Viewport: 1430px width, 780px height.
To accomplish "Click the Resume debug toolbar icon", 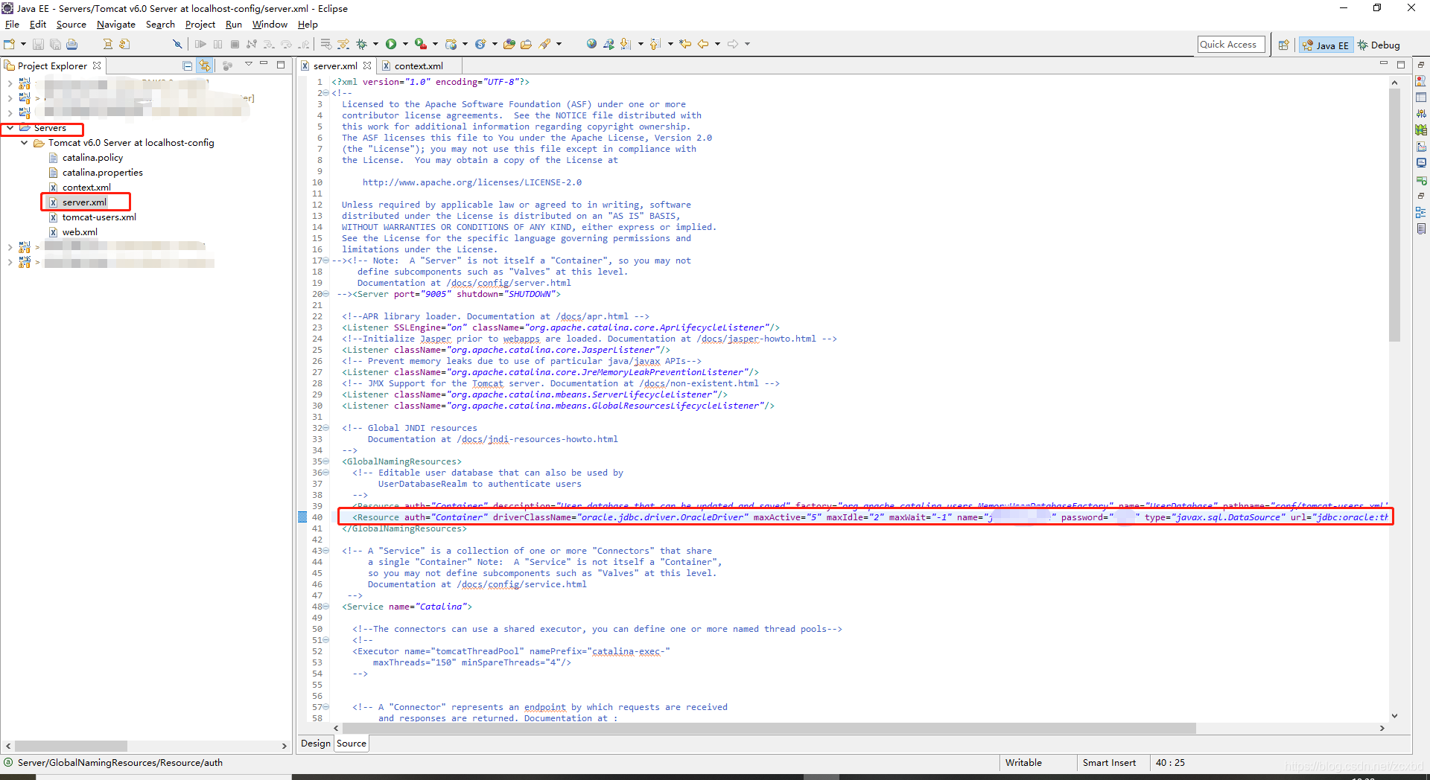I will tap(200, 44).
